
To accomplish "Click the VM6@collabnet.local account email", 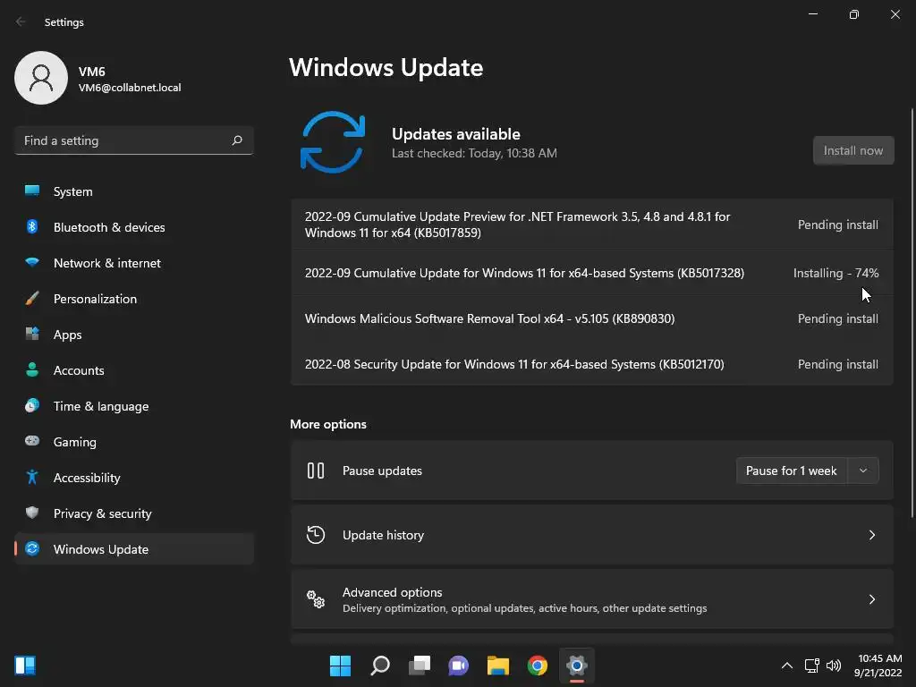I will [x=130, y=88].
